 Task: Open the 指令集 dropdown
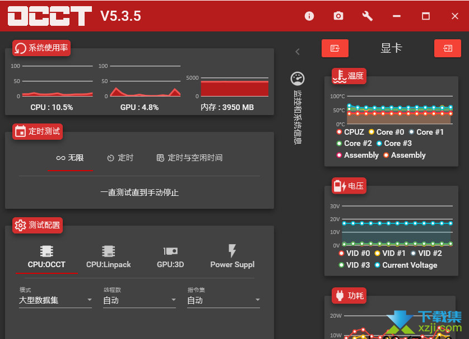224,300
